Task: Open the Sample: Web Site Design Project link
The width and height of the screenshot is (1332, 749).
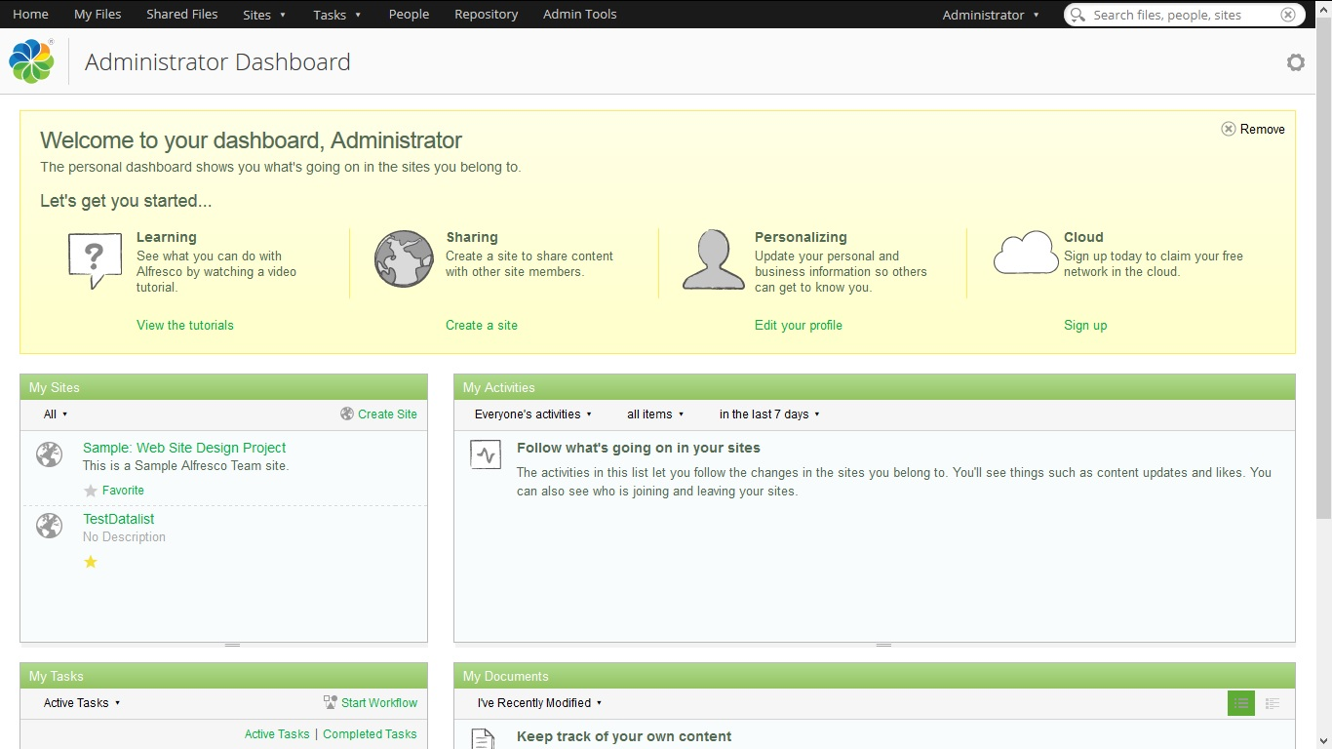Action: click(x=184, y=448)
